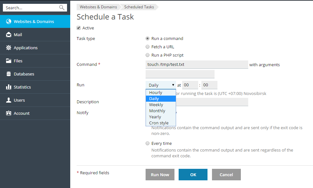Select Every time notification option
The image size is (313, 188).
click(x=148, y=144)
